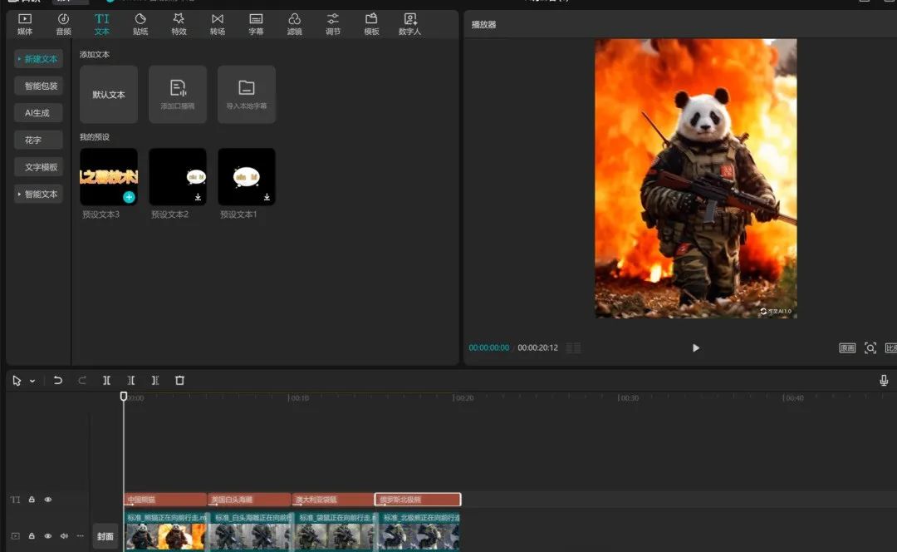Open the 滤镜 filters tab
The width and height of the screenshot is (897, 552).
tap(295, 25)
